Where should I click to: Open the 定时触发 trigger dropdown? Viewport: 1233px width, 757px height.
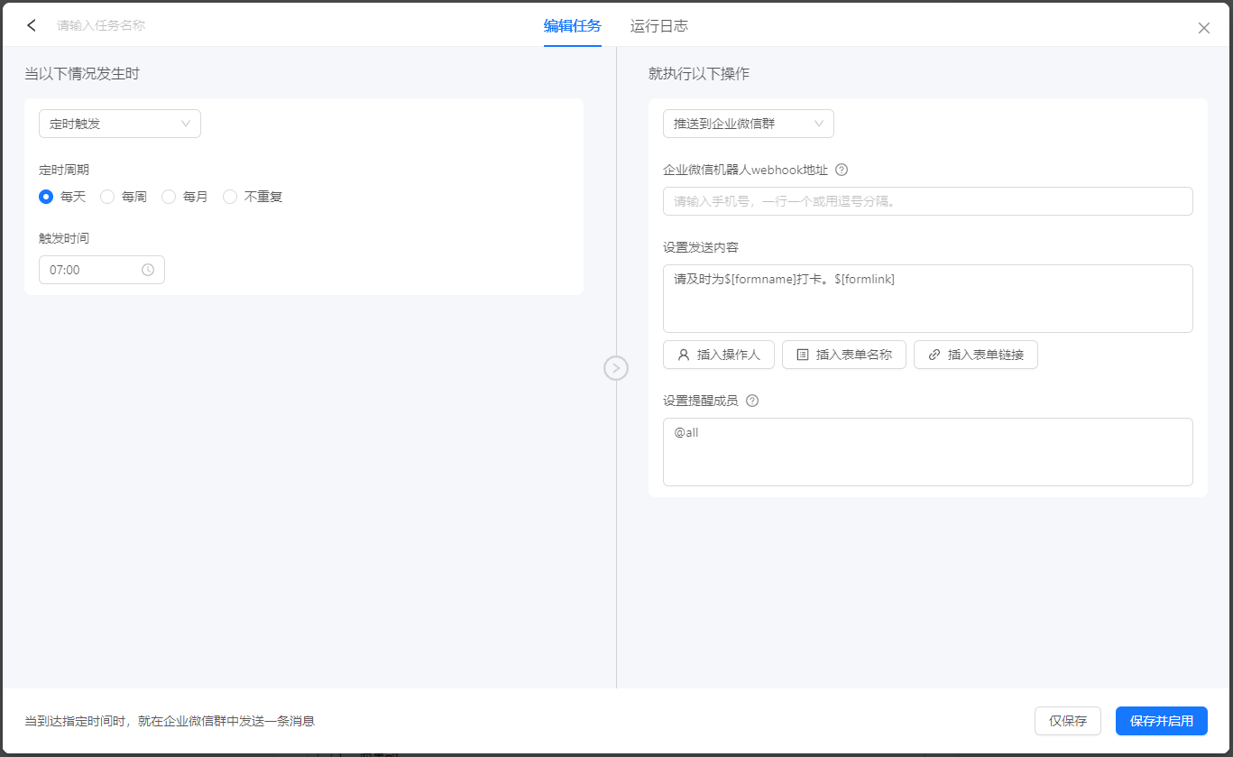coord(120,124)
